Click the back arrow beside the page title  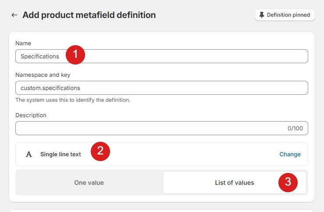coord(14,15)
